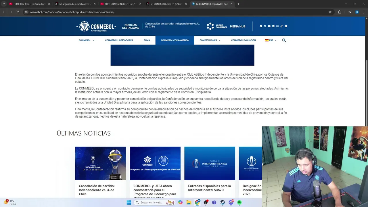Image resolution: width=368 pixels, height=207 pixels.
Task: Go back with browser back arrow
Action: (x=4, y=12)
